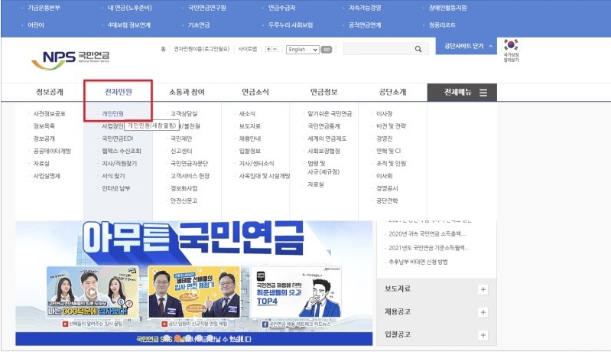Select 서식 찾기 submenu item
Image resolution: width=611 pixels, height=352 pixels.
pos(113,176)
